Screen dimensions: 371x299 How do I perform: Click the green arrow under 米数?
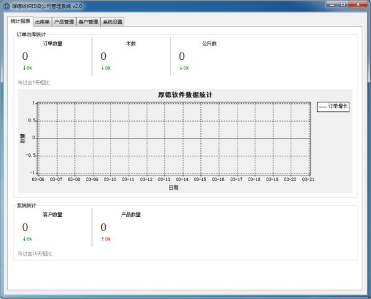click(103, 68)
